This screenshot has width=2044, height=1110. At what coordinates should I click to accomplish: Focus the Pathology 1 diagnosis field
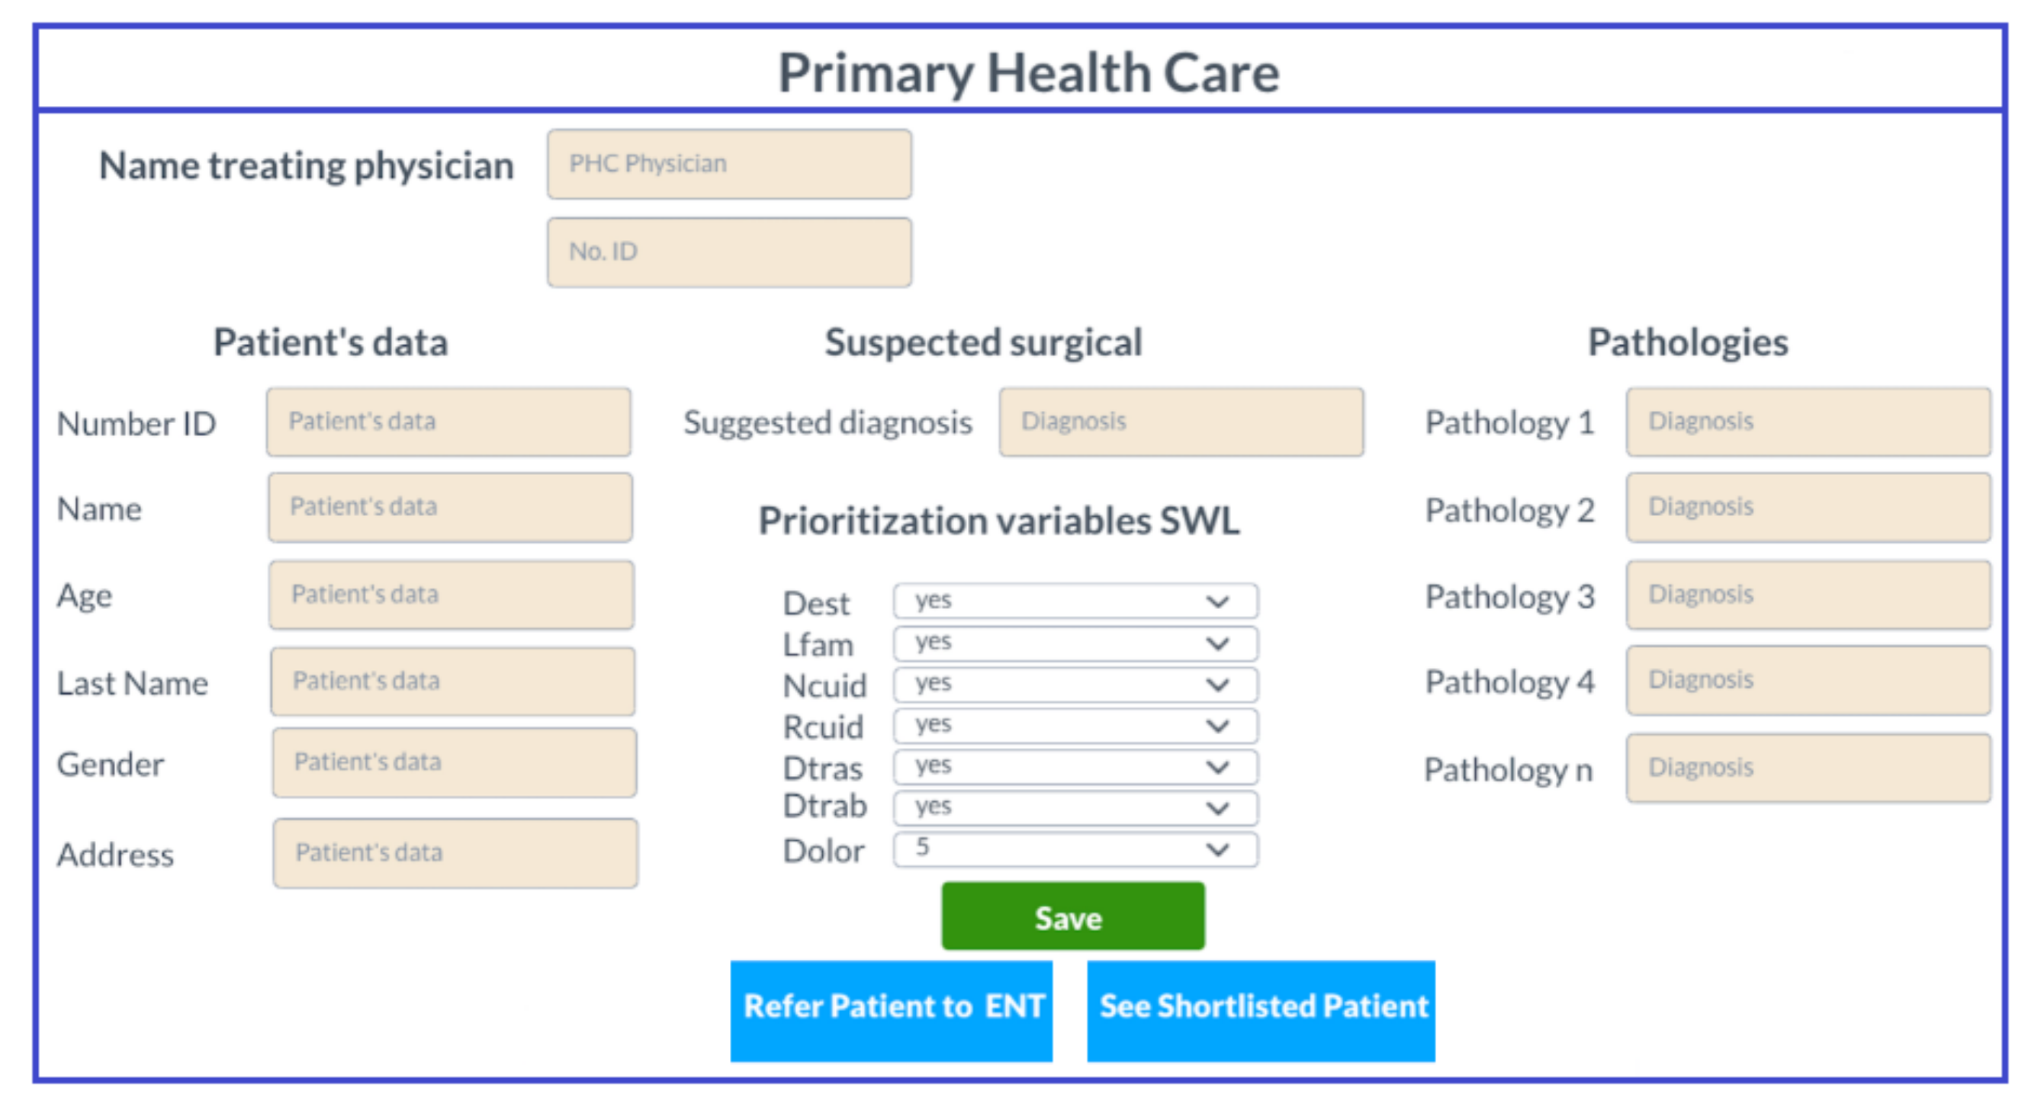click(x=1808, y=422)
